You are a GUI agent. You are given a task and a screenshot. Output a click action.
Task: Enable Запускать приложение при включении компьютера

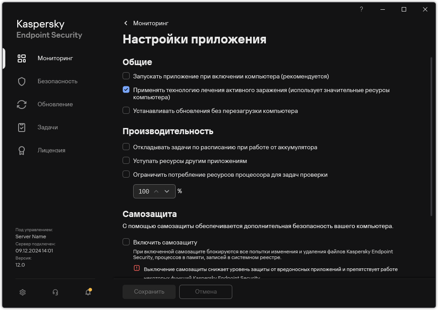point(126,76)
